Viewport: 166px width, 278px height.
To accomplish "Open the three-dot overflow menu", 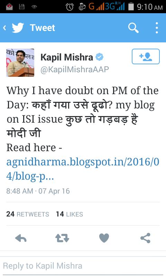I will click(x=157, y=28).
